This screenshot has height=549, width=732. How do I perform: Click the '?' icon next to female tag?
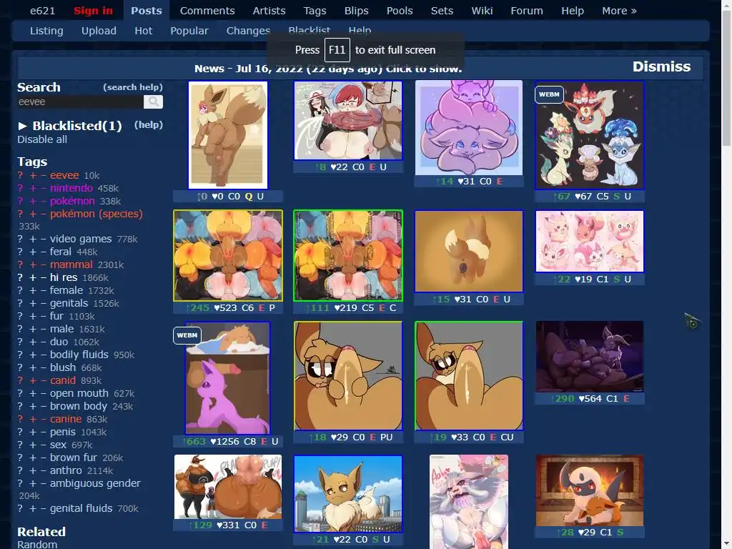tap(20, 290)
